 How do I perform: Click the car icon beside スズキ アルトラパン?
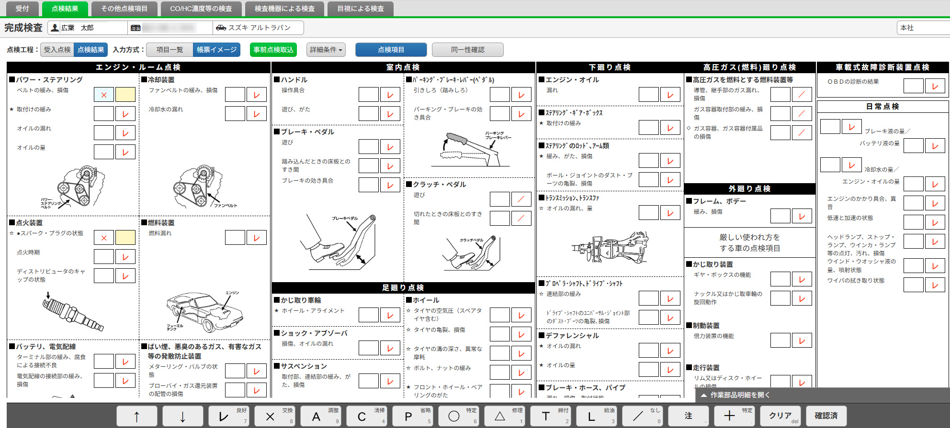point(221,28)
